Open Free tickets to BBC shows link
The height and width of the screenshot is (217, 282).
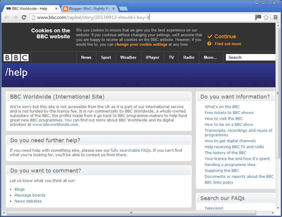coord(229,113)
